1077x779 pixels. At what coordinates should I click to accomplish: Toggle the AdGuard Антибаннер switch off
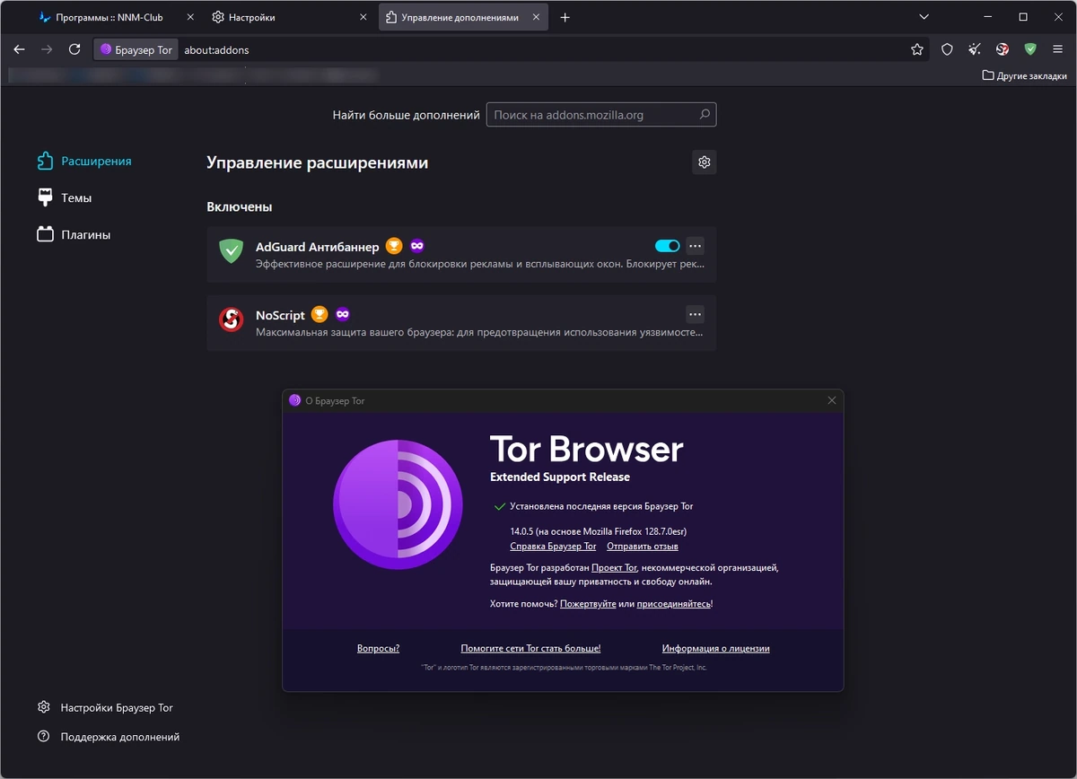point(668,246)
